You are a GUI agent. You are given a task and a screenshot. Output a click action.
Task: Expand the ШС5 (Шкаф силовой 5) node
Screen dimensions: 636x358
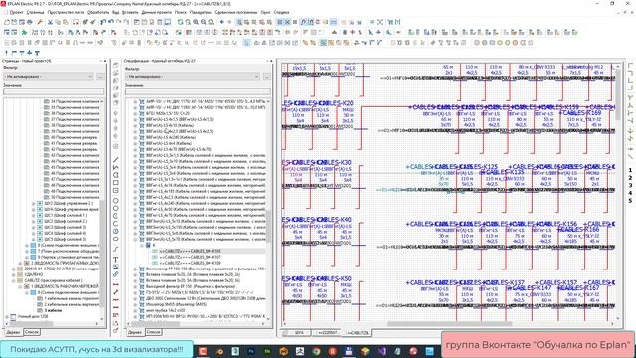point(34,239)
